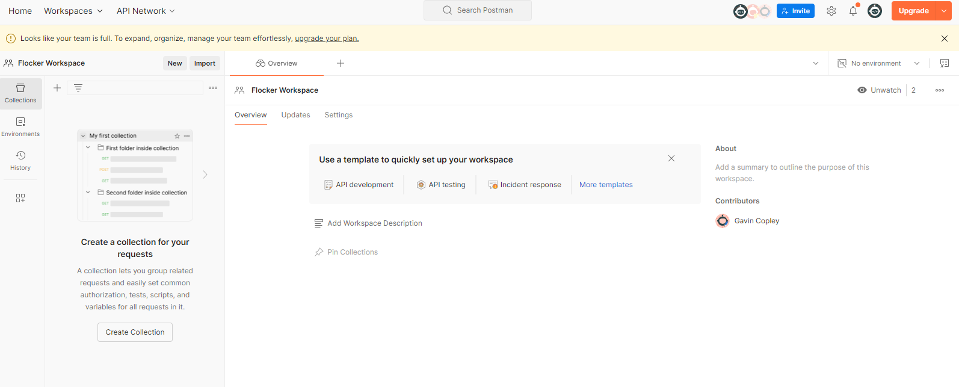Open the Workspaces dropdown menu

[73, 11]
